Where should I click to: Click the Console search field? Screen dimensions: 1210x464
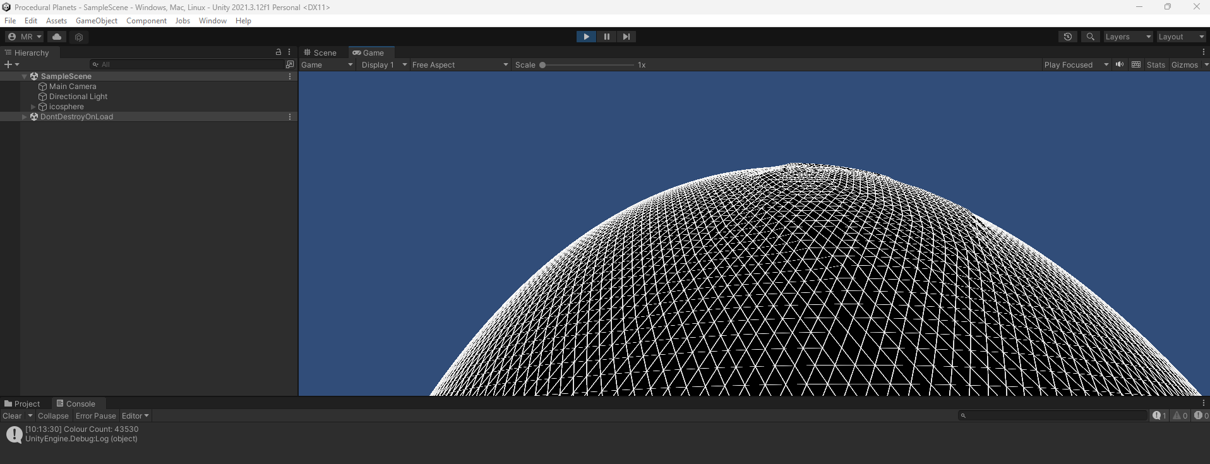click(1053, 415)
